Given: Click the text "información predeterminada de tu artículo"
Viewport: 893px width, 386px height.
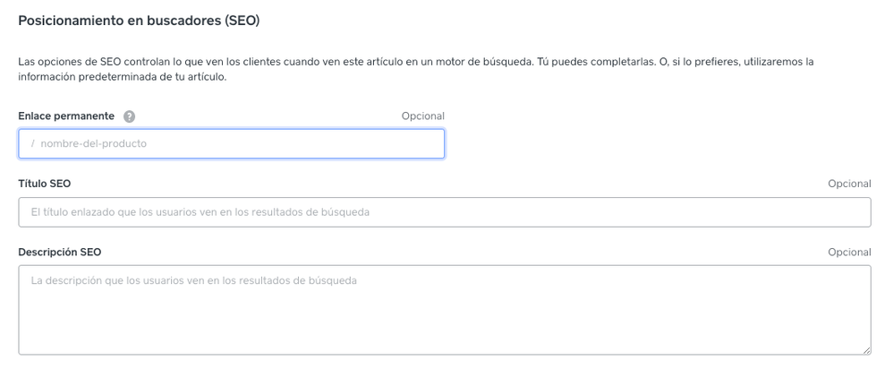Looking at the screenshot, I should (x=122, y=76).
